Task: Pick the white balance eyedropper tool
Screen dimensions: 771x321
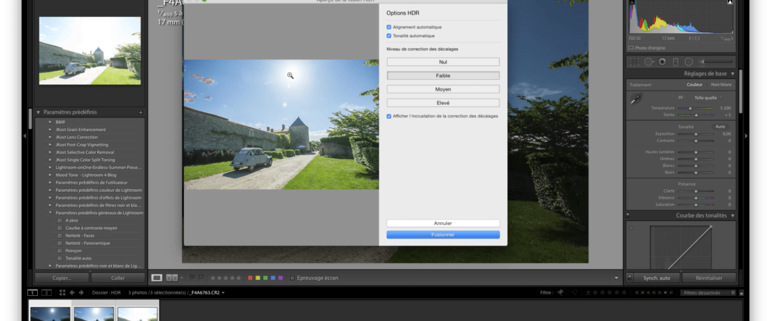Action: coord(636,98)
